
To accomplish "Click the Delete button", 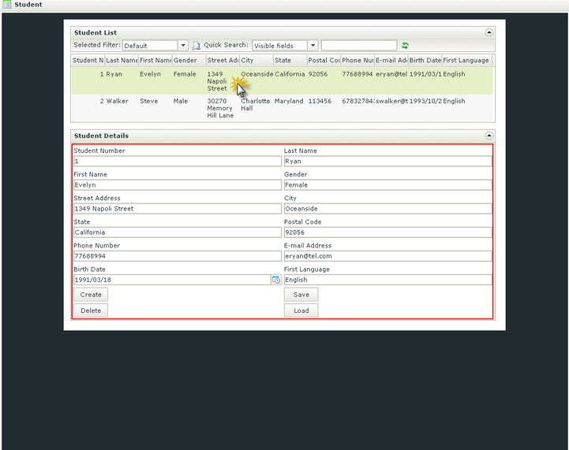I will (91, 311).
